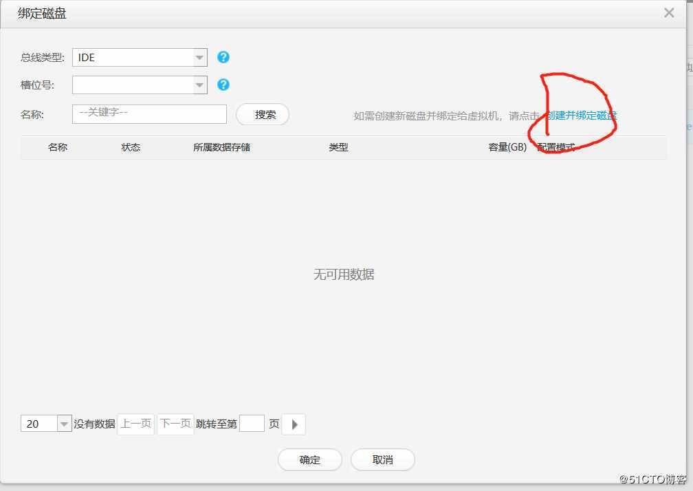Viewport: 693px width, 491px height.
Task: Click the 无可用数据 message text
Action: pyautogui.click(x=344, y=274)
